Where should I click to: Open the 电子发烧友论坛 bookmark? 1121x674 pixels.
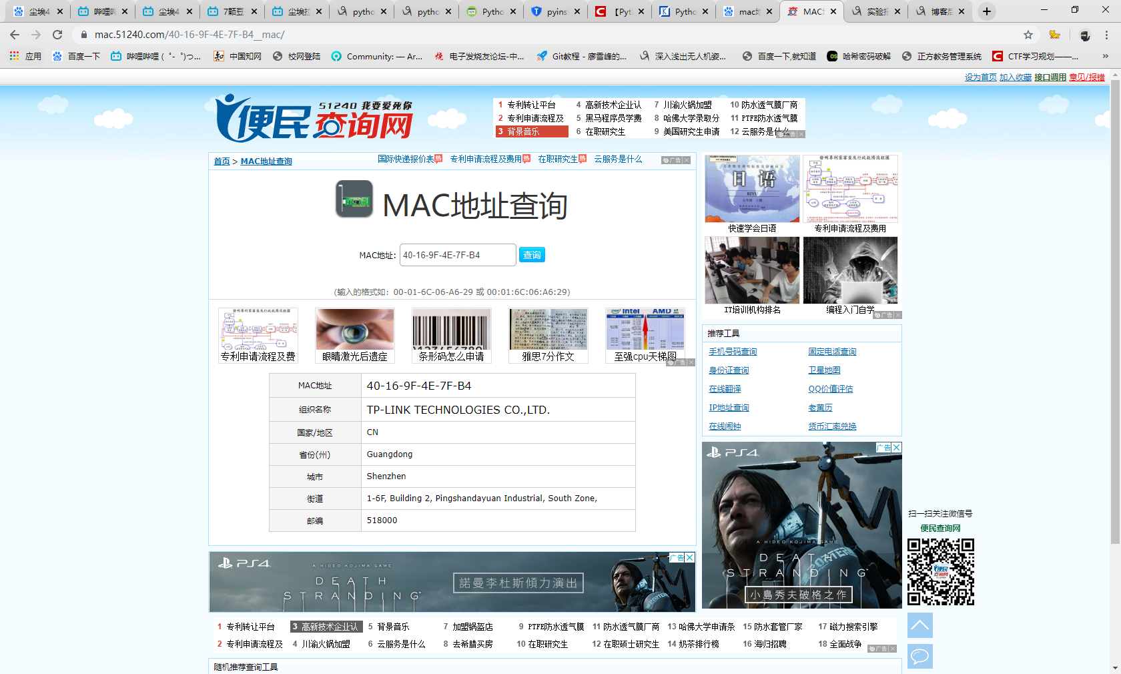[479, 56]
